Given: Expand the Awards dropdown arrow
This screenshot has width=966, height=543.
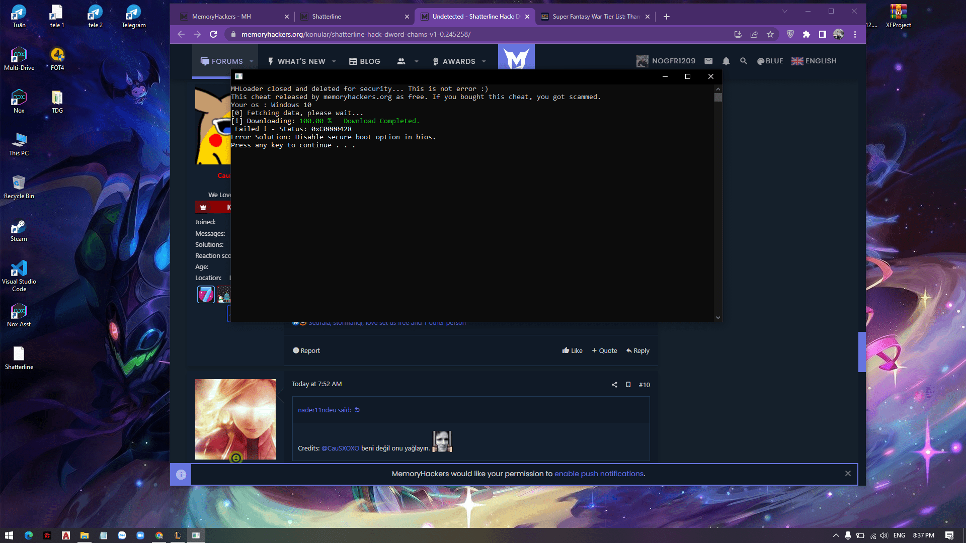Looking at the screenshot, I should pos(484,61).
